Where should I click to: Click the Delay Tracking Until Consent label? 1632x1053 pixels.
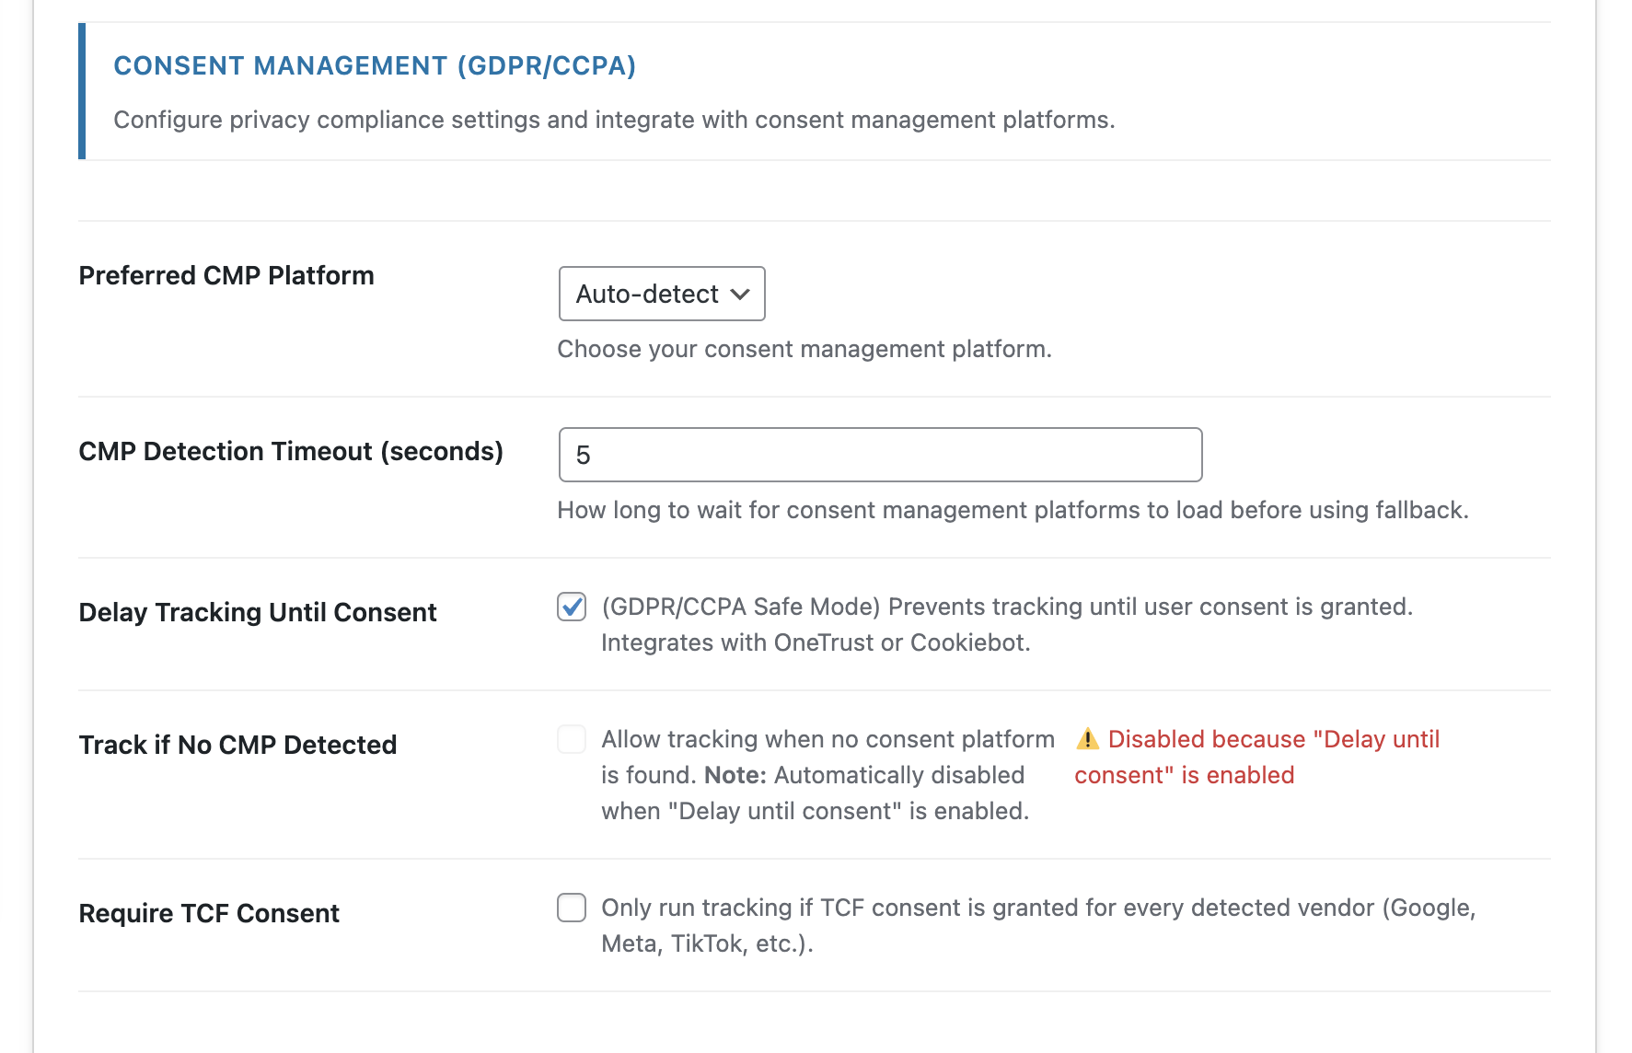257,611
